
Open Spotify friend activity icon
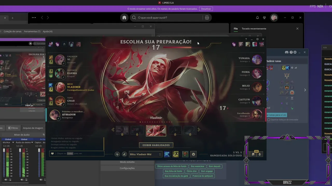point(264,18)
